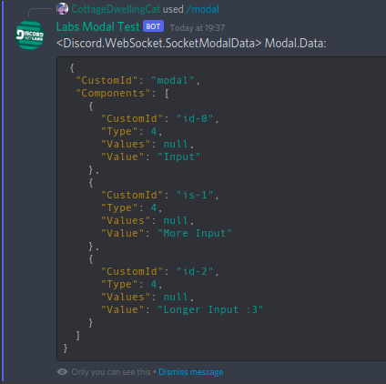Click the "Value": "Input" line
Screen dimensions: 386x384
point(150,157)
